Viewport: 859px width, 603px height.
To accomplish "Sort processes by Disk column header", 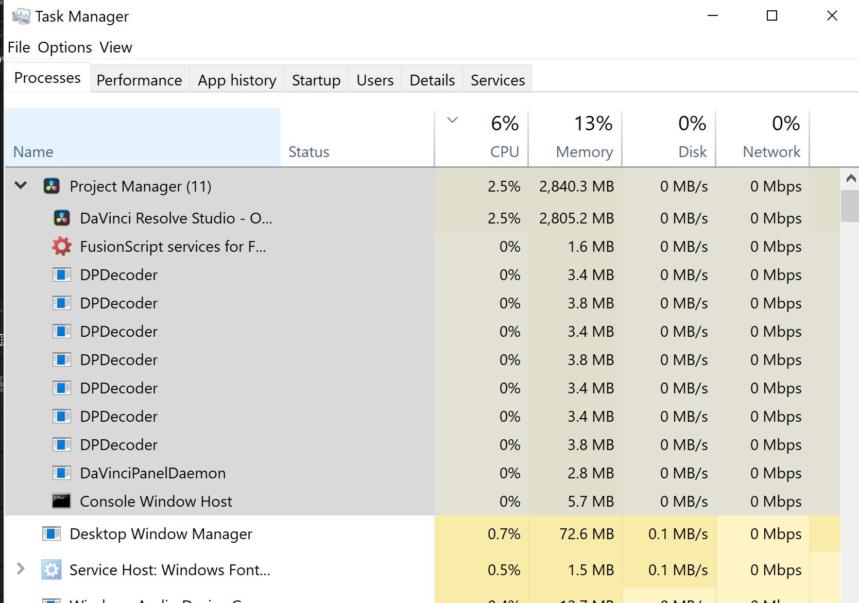I will point(669,137).
